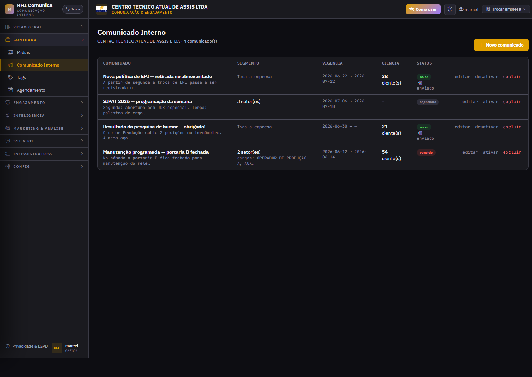
Task: Select Comunicado Interno in the sidebar
Action: click(x=44, y=65)
